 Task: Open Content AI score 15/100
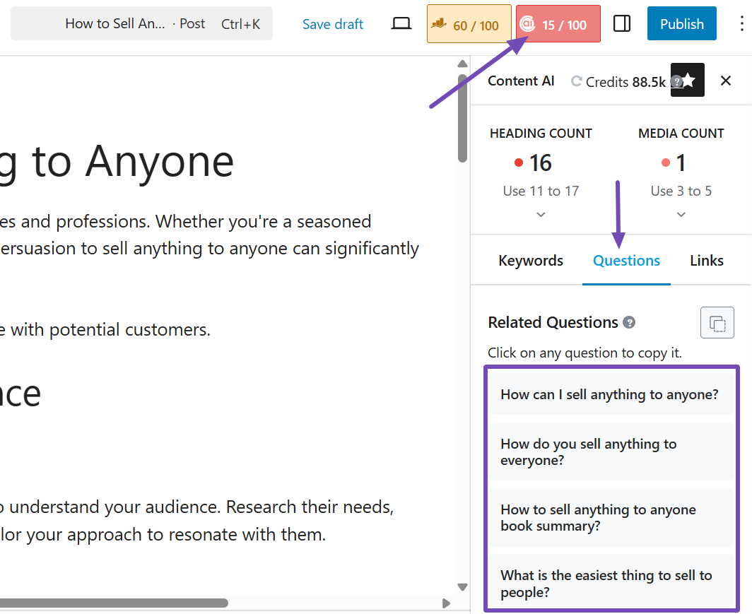[x=558, y=25]
